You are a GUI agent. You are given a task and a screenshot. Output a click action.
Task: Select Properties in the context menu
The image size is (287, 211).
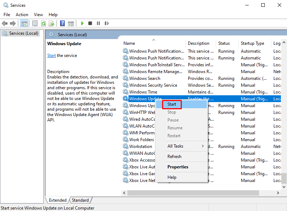(x=178, y=167)
